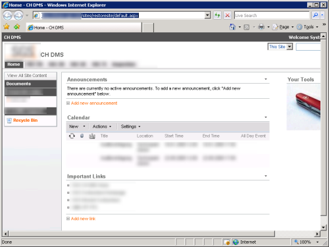Viewport: 329px width, 247px height.
Task: Click the Calendar web part title
Action: click(x=78, y=118)
